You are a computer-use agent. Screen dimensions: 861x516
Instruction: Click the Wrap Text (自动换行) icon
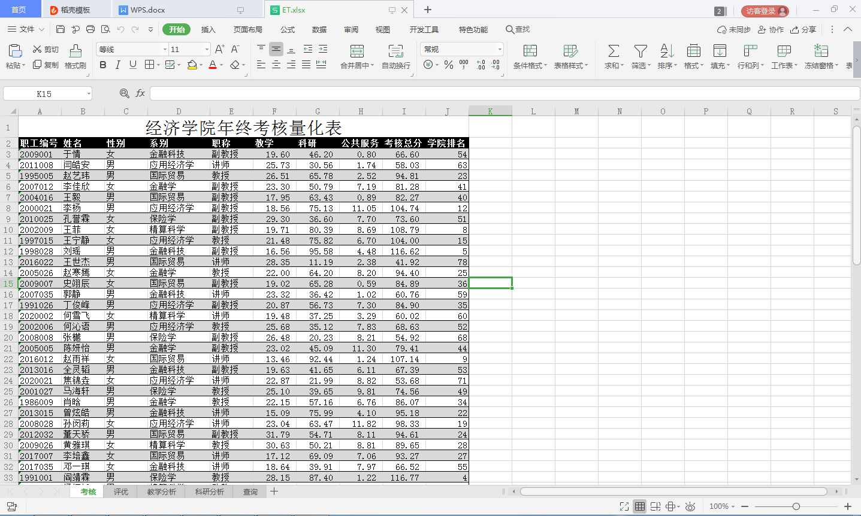coord(396,51)
